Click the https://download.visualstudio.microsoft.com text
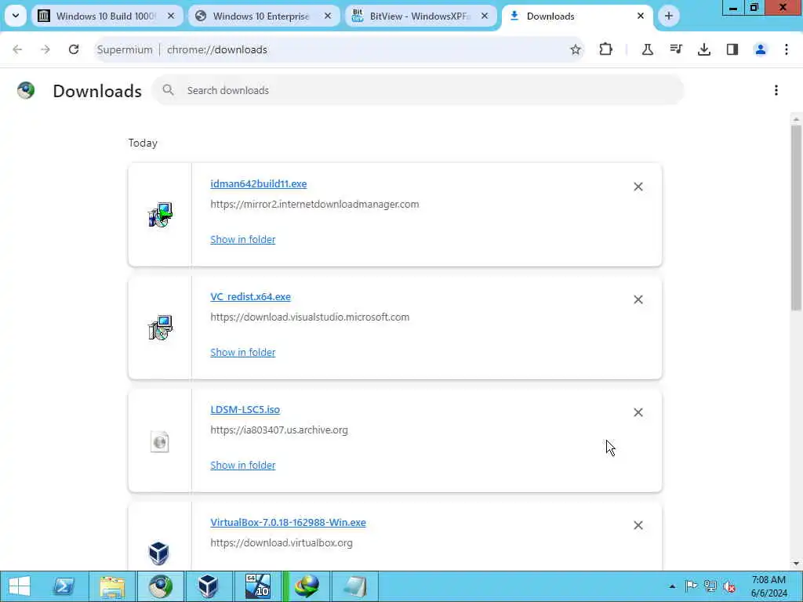This screenshot has height=602, width=803. click(x=310, y=317)
